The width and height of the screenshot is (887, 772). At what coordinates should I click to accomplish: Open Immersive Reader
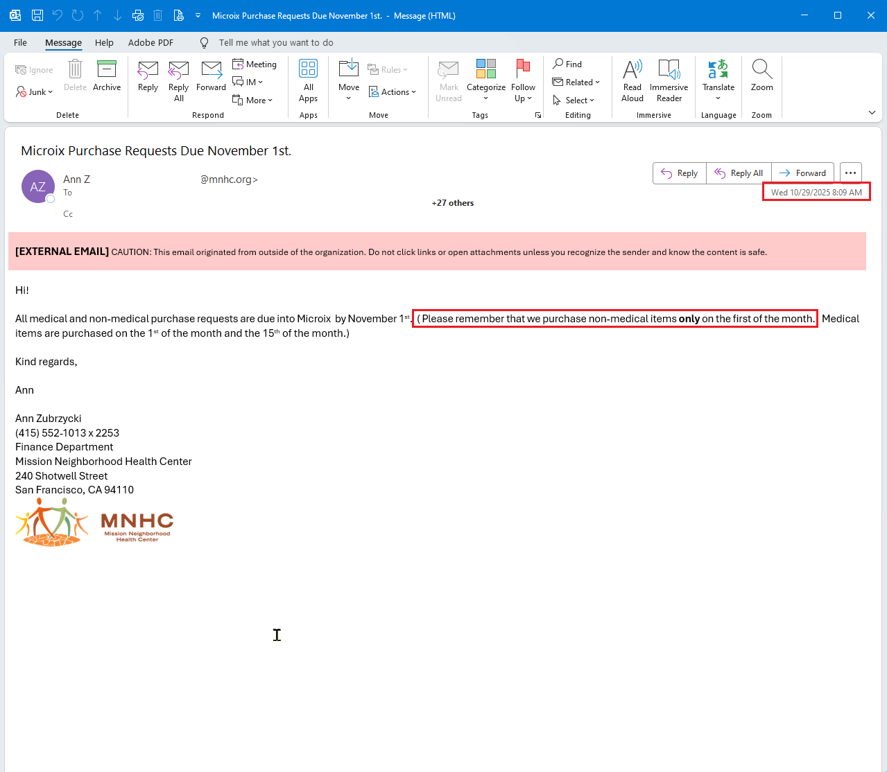point(669,70)
